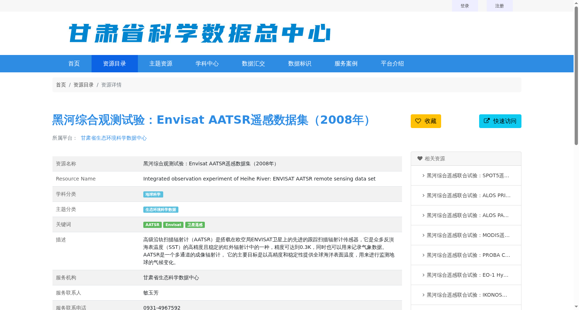Image resolution: width=579 pixels, height=310 pixels.
Task: Click the chevron before the EO-1 Hy… related resource
Action: click(x=423, y=275)
